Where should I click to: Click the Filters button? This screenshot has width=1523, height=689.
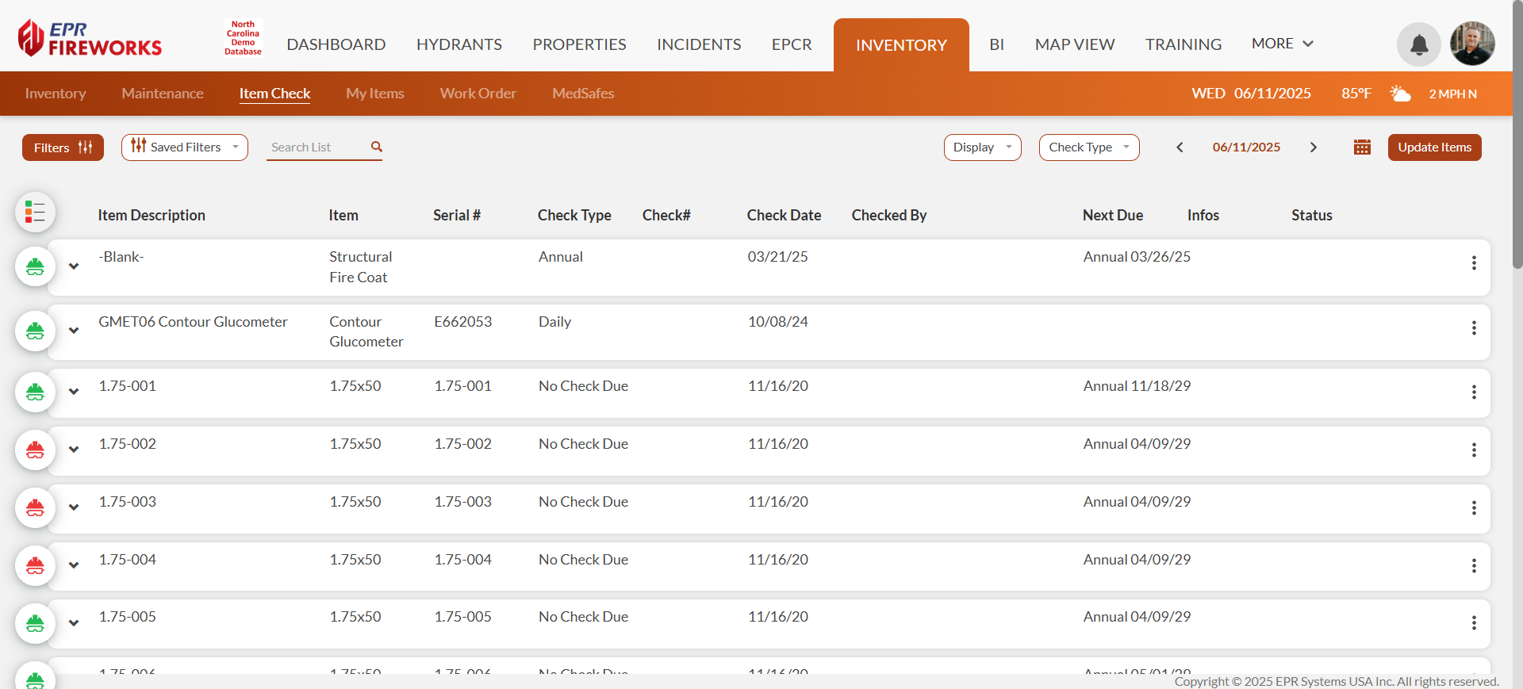(x=63, y=147)
